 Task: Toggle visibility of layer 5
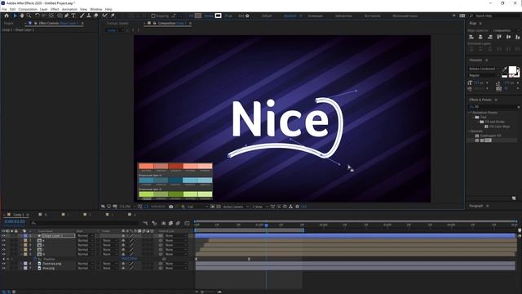[x=3, y=254]
